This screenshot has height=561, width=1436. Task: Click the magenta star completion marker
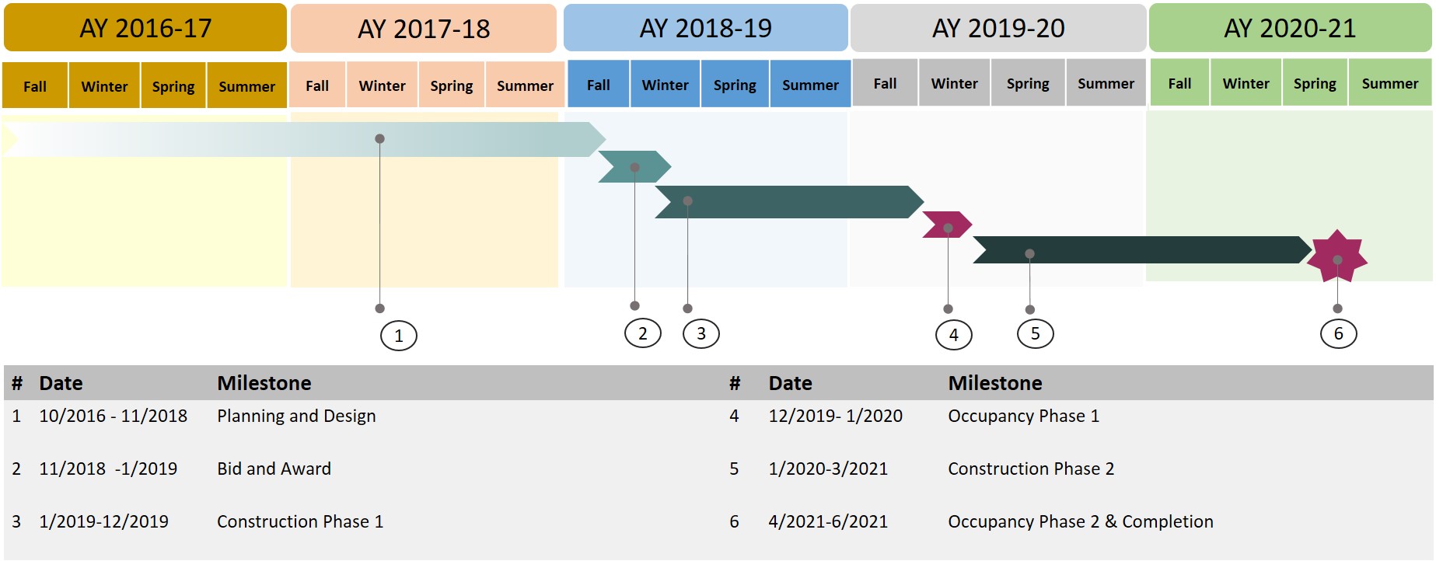[1336, 256]
